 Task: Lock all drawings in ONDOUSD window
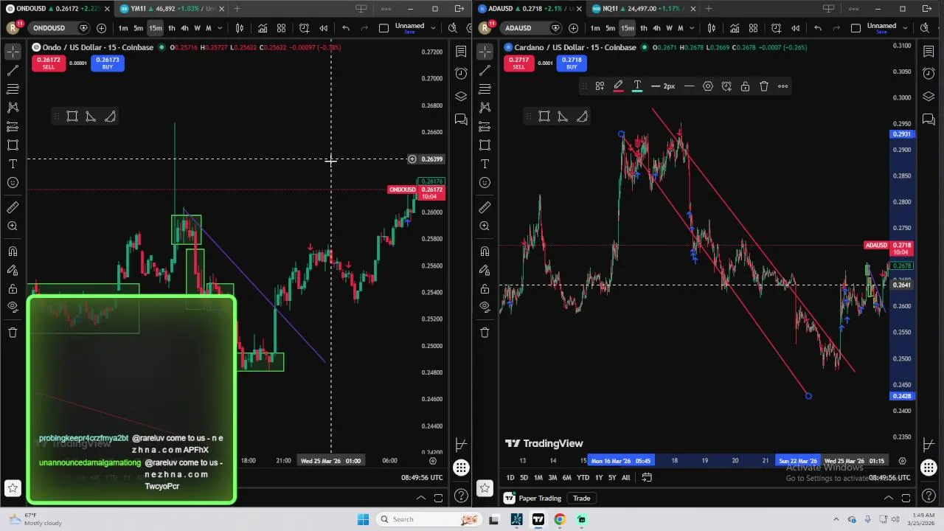(13, 288)
